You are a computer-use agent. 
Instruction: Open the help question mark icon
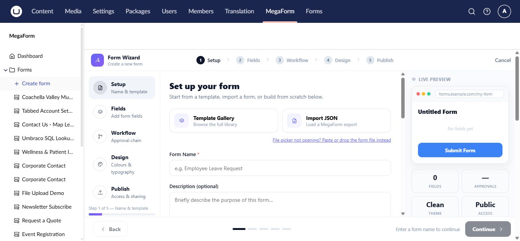(487, 11)
